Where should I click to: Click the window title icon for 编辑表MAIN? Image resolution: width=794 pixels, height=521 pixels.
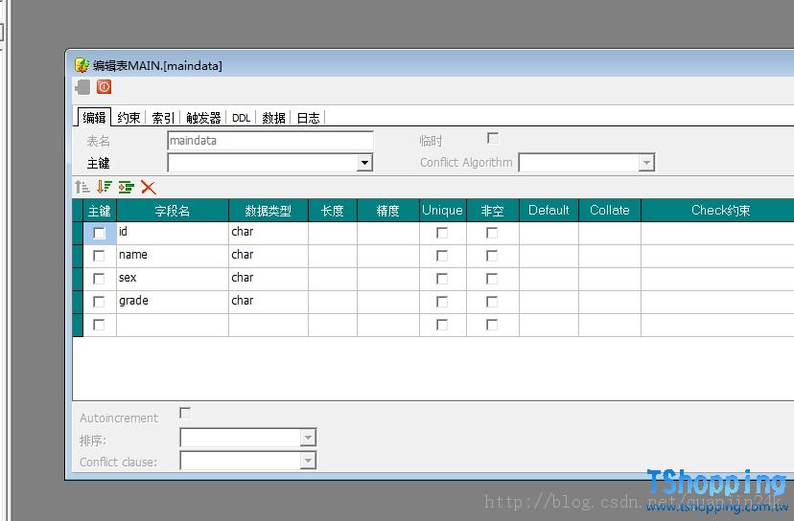coord(82,65)
